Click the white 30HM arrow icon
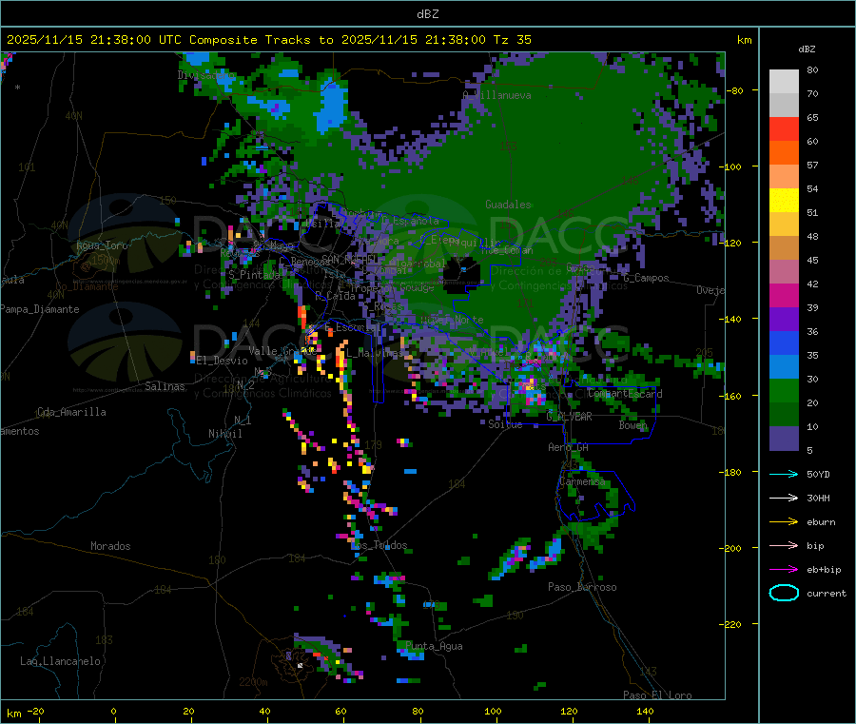The image size is (856, 724). 784,498
